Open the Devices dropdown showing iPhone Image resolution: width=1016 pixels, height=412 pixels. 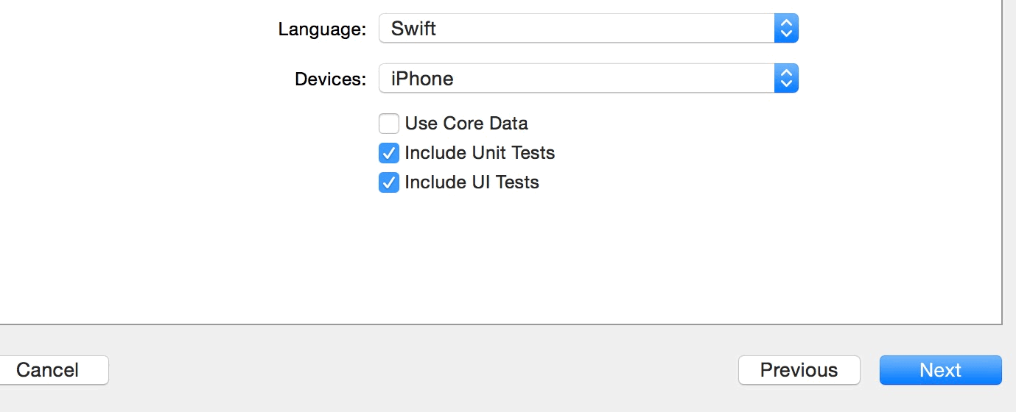click(x=588, y=79)
